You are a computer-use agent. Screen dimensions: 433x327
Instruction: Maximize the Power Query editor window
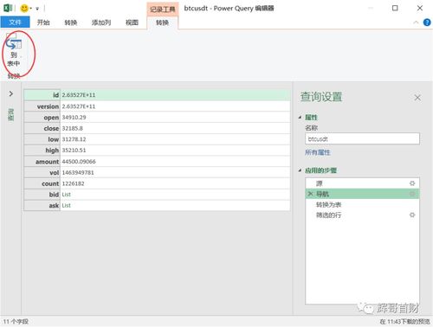(x=395, y=8)
